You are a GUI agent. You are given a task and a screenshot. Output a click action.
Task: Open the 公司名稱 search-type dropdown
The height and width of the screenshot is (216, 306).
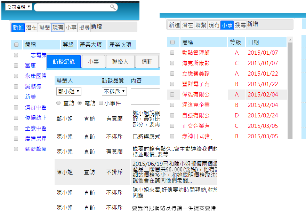click(19, 7)
